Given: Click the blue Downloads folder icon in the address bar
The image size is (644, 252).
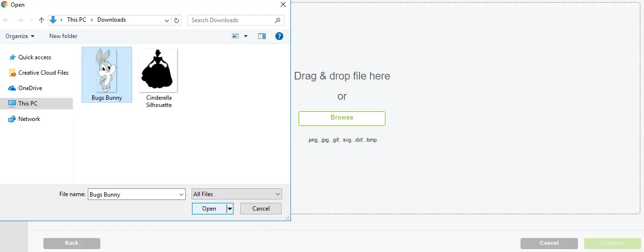Looking at the screenshot, I should coord(53,20).
